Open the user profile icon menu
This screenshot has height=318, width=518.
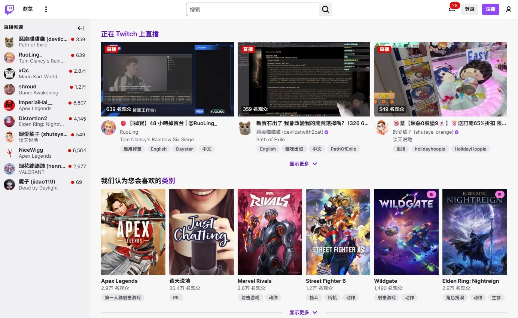[508, 9]
